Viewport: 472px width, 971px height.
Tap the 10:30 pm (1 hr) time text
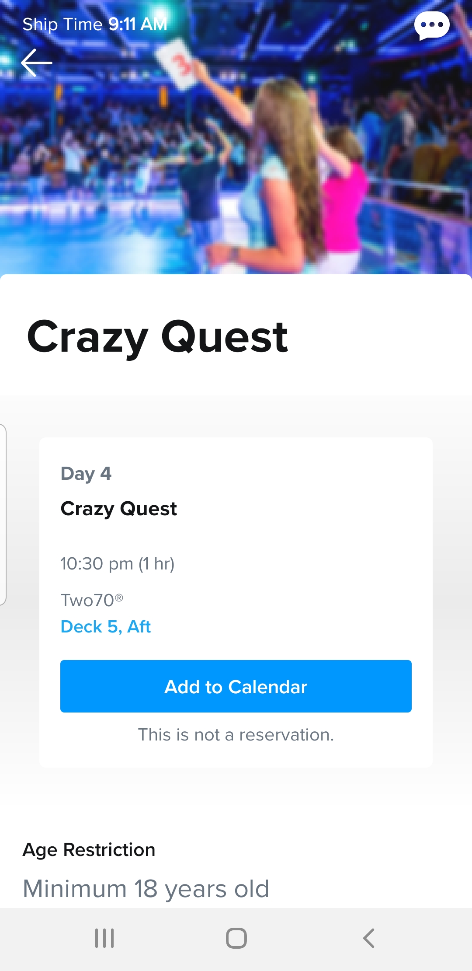(x=118, y=564)
